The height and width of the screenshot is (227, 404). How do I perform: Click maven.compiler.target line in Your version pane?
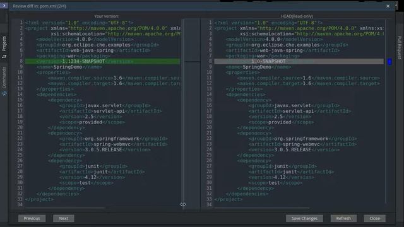pyautogui.click(x=114, y=83)
